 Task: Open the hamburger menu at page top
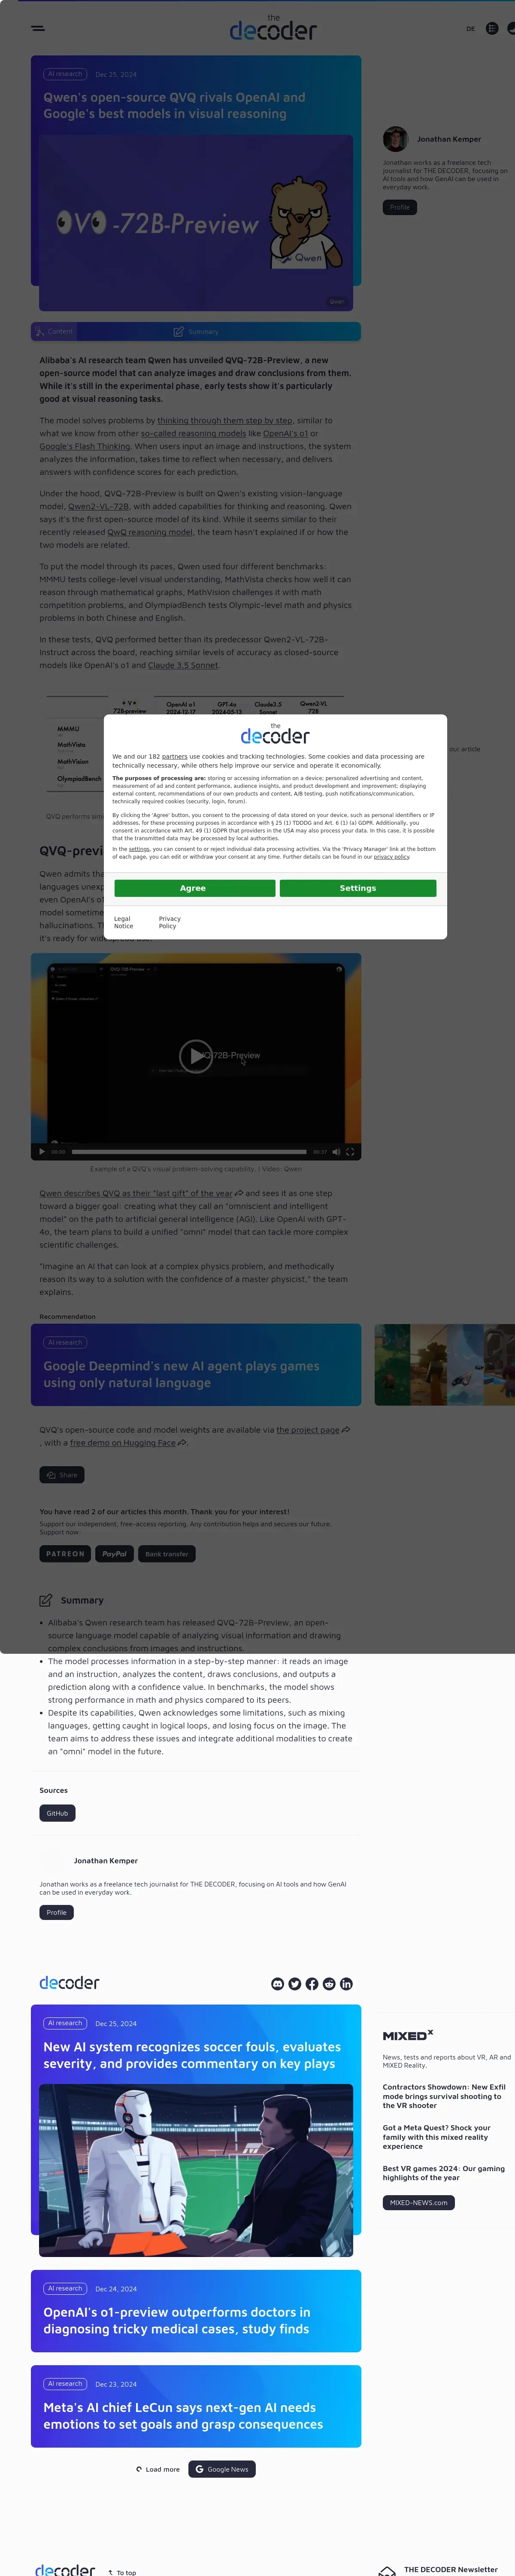38,28
